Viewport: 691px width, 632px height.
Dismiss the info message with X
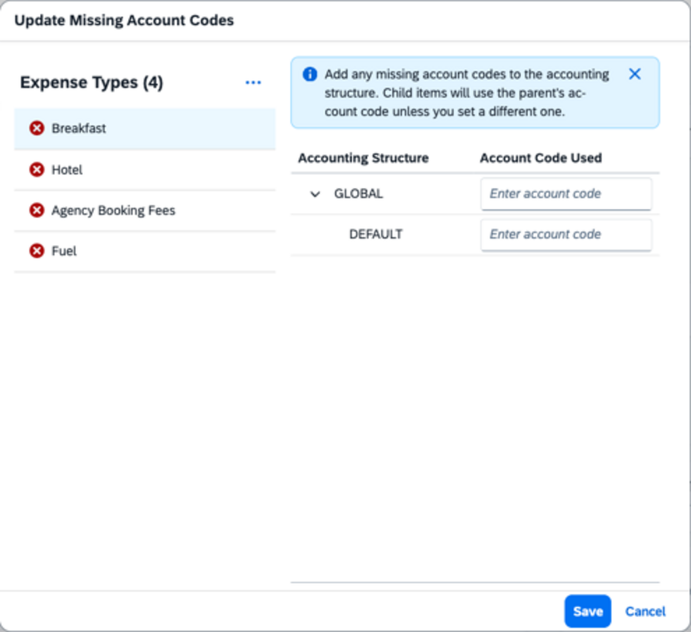click(x=635, y=74)
